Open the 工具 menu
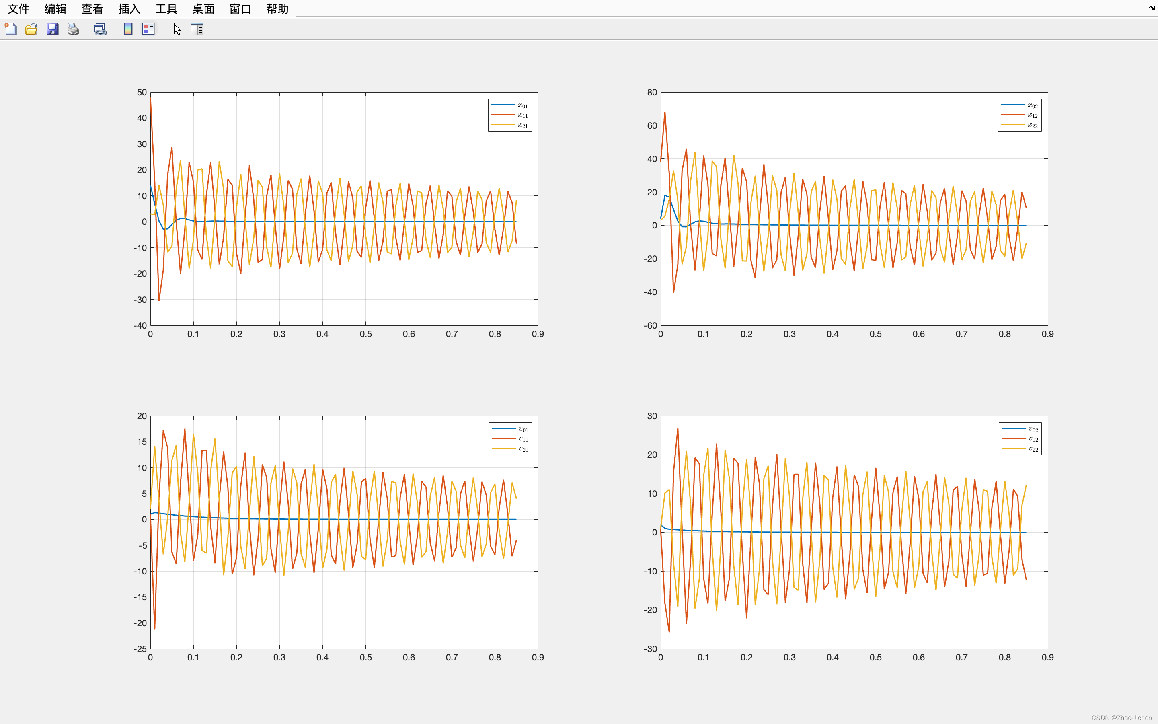This screenshot has height=724, width=1158. [166, 8]
